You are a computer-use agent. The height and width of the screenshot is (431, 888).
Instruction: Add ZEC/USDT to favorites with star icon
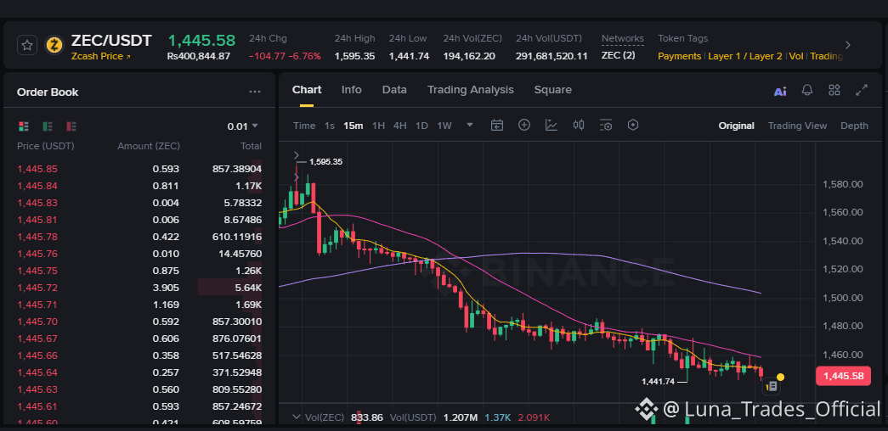click(27, 45)
